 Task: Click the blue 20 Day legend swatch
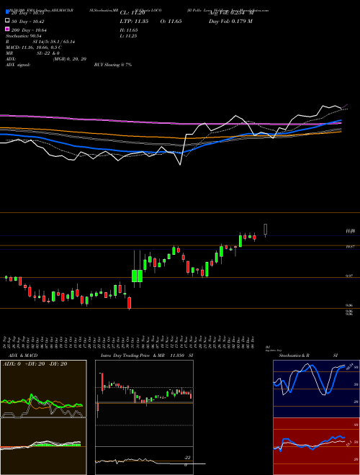(x=8, y=12)
